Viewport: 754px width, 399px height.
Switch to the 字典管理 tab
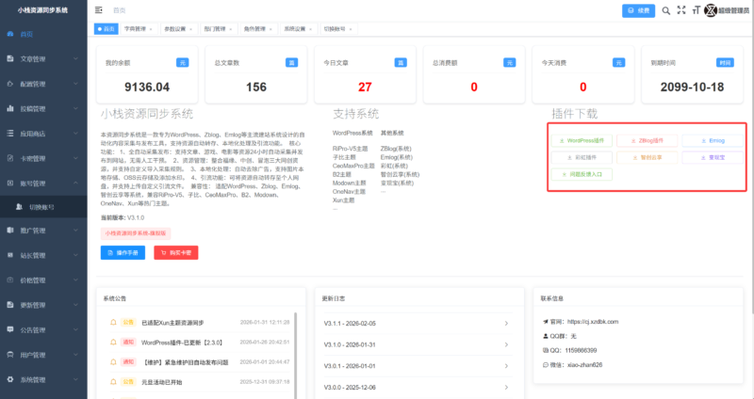(138, 29)
